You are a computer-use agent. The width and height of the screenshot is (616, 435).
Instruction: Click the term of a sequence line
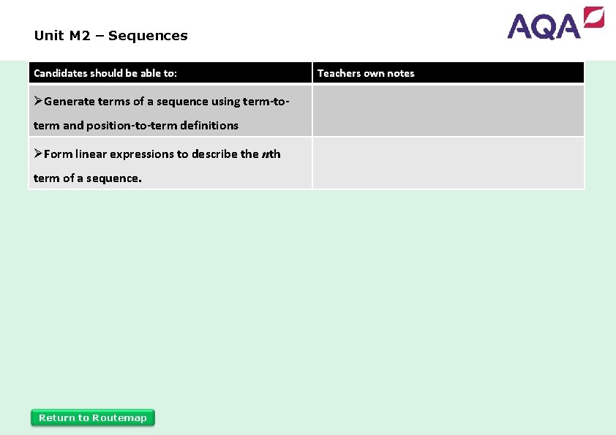click(88, 178)
